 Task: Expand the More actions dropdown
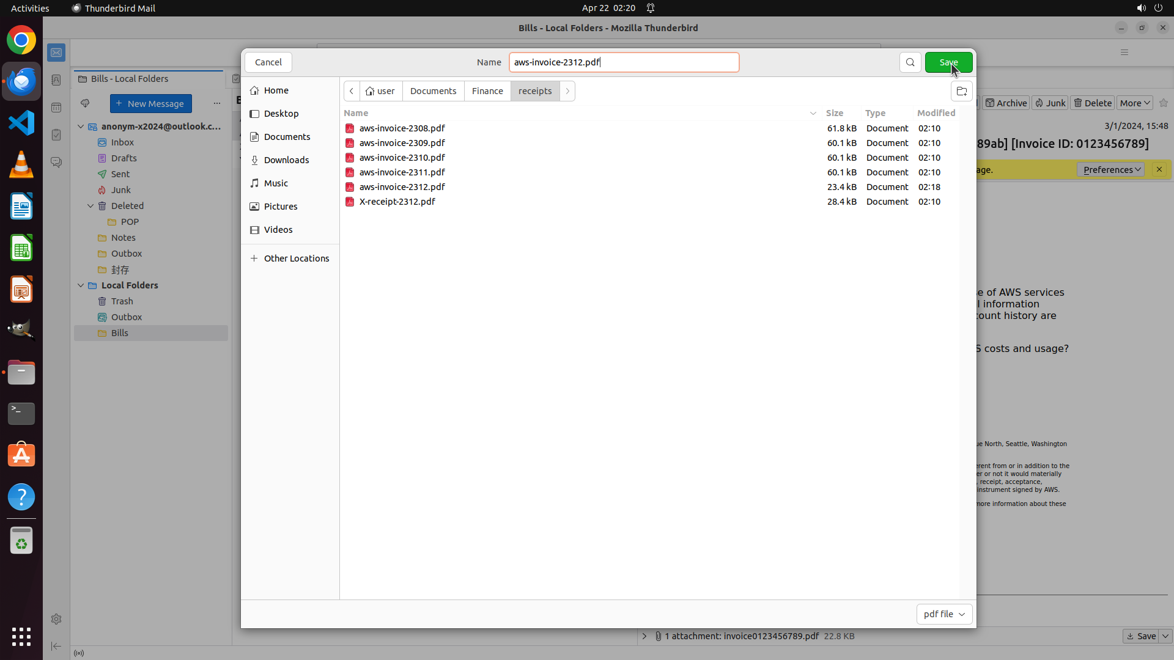[x=1135, y=103]
